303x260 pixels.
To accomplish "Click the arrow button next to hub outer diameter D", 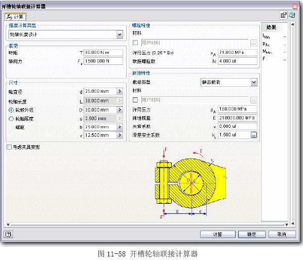I will 120,110.
